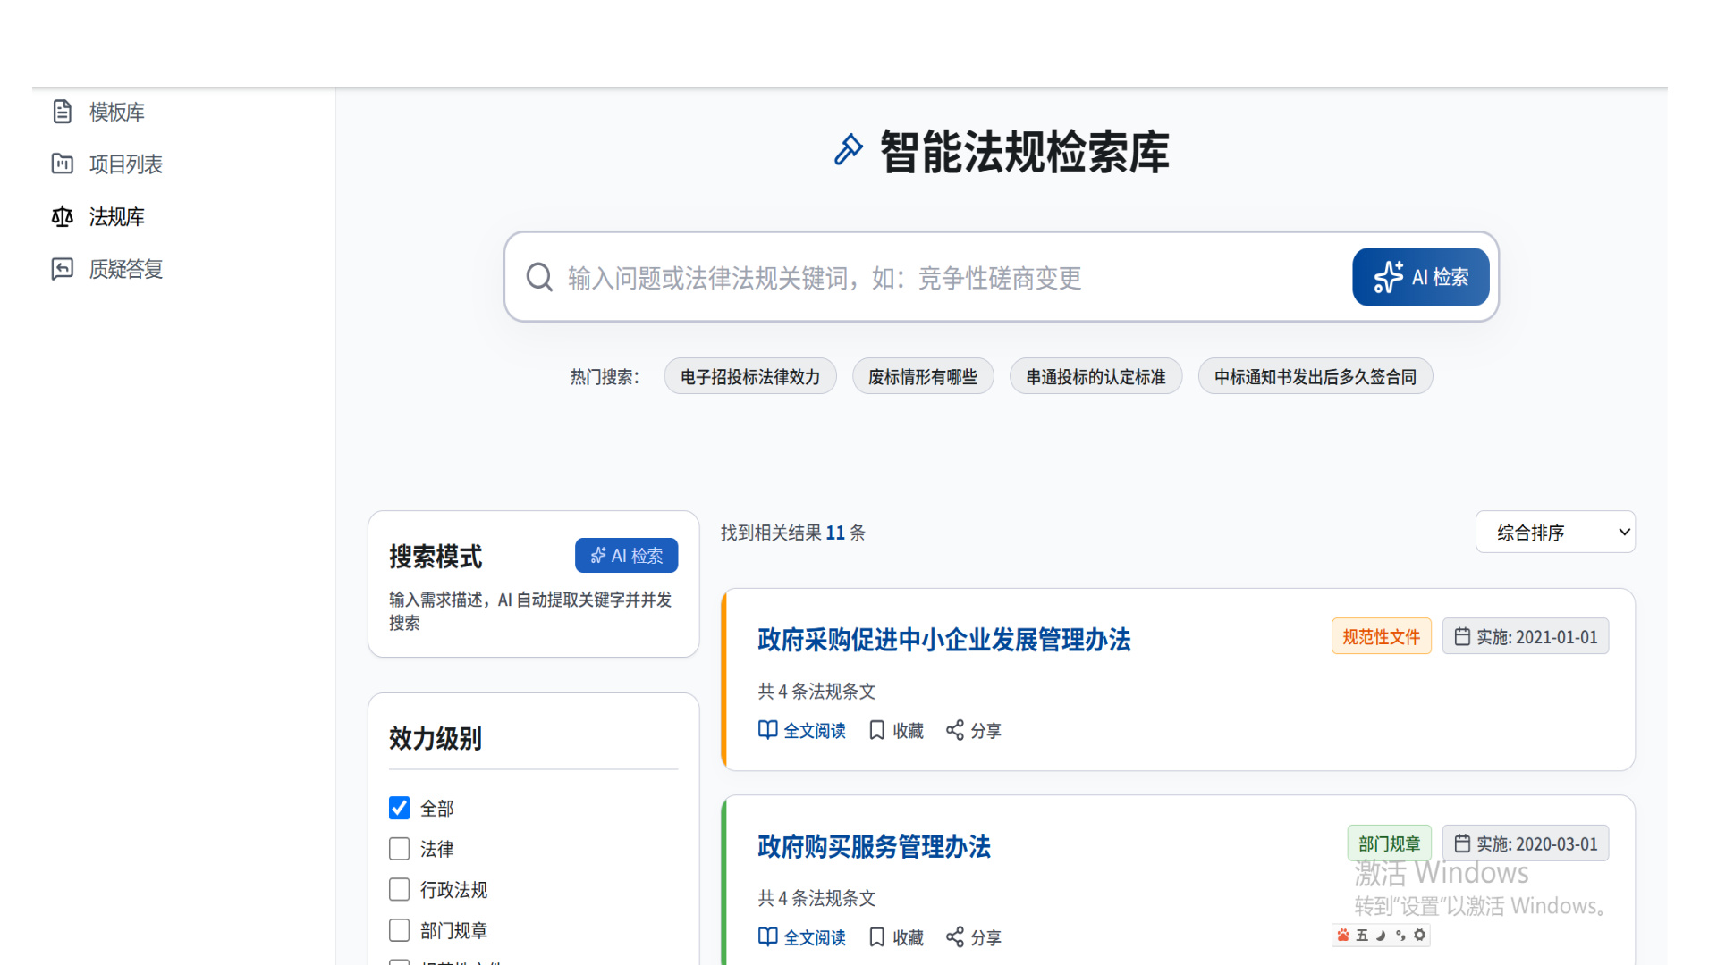Image resolution: width=1717 pixels, height=965 pixels.
Task: Click the bookmark icon in 政府采购促进中小企业 card
Action: point(877,730)
